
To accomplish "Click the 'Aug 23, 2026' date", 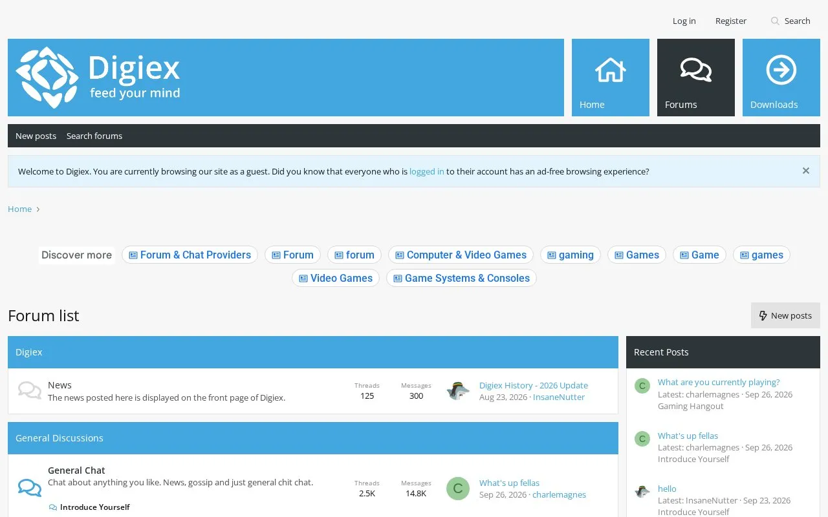I will [503, 397].
